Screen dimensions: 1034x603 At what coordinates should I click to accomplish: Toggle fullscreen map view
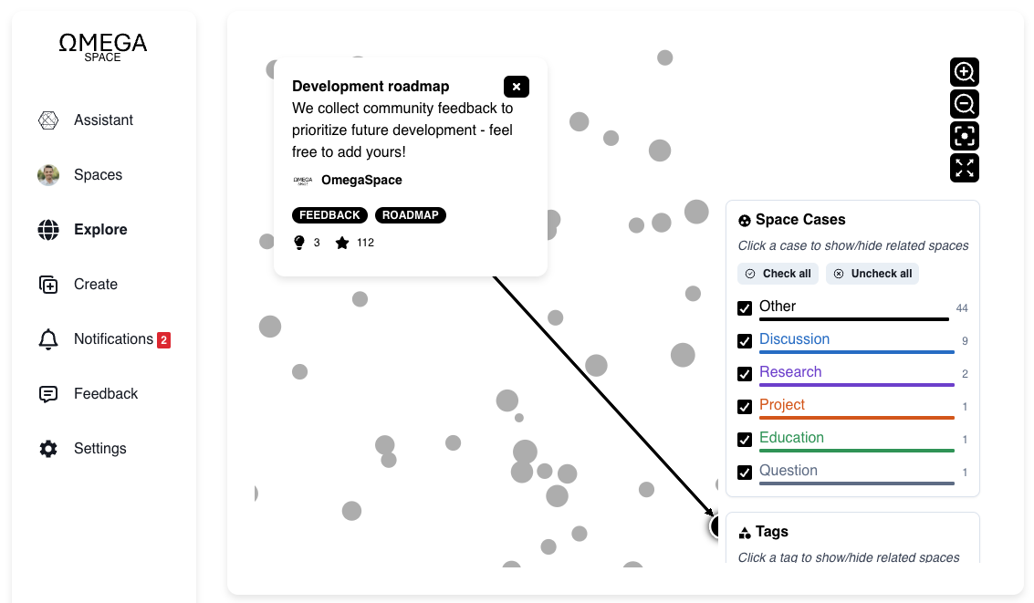point(964,168)
